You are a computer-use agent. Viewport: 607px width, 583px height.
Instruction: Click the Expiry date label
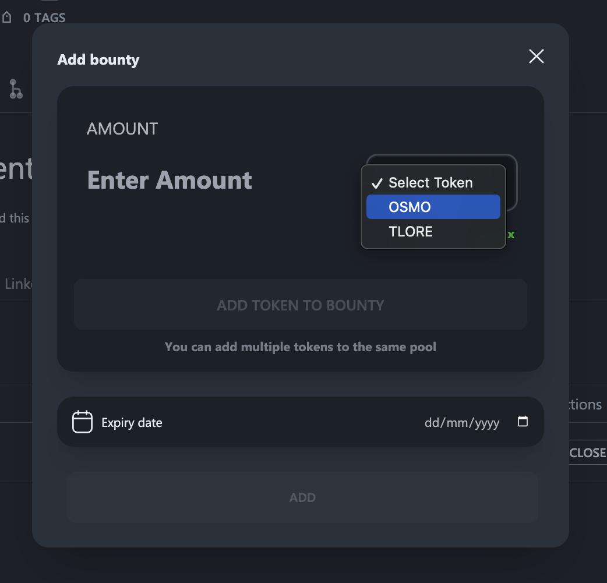point(132,422)
